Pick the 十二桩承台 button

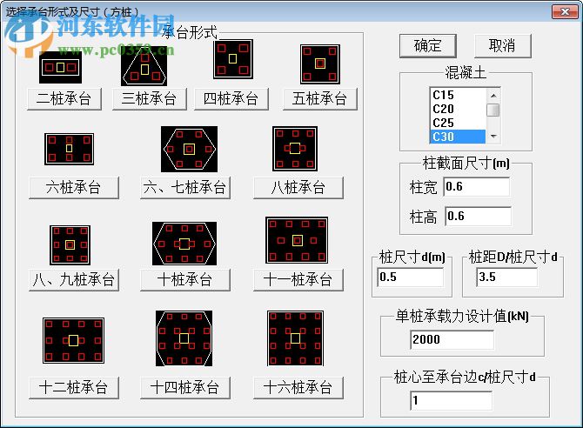(x=74, y=387)
